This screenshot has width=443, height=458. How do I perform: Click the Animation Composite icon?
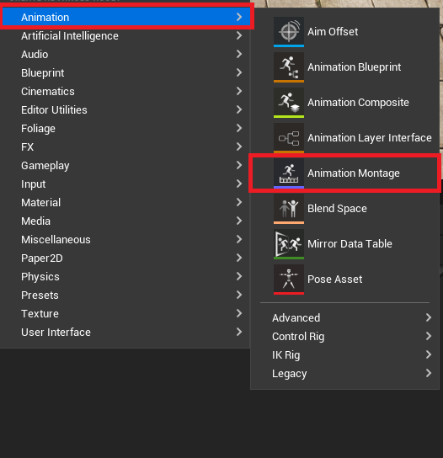click(289, 103)
